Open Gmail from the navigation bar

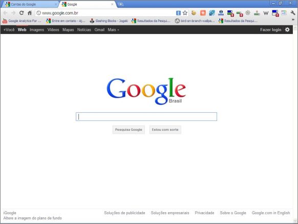click(99, 30)
